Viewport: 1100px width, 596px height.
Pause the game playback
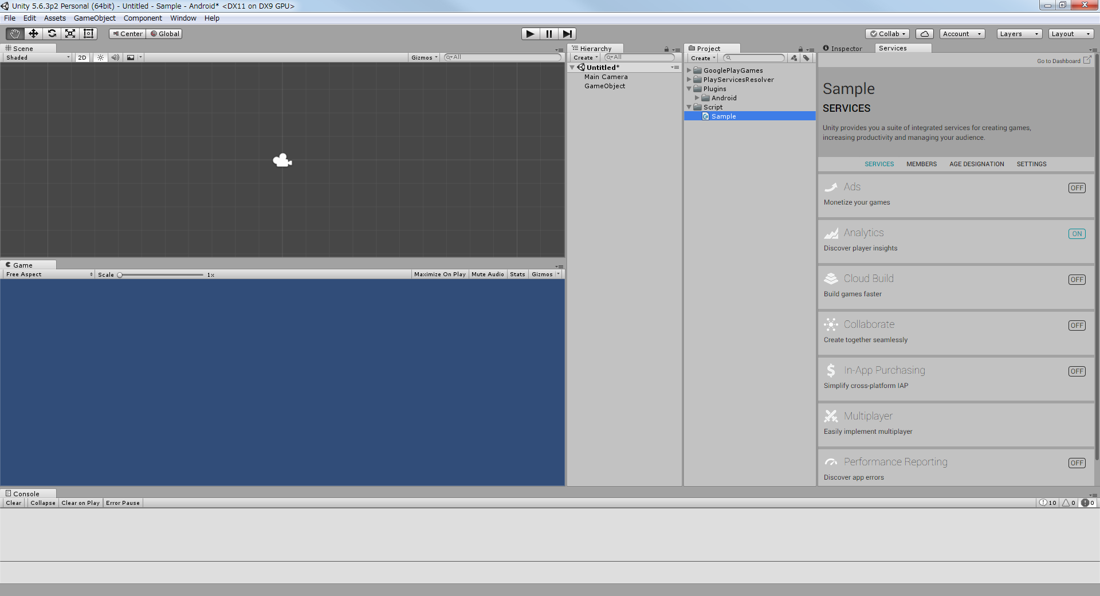[549, 34]
